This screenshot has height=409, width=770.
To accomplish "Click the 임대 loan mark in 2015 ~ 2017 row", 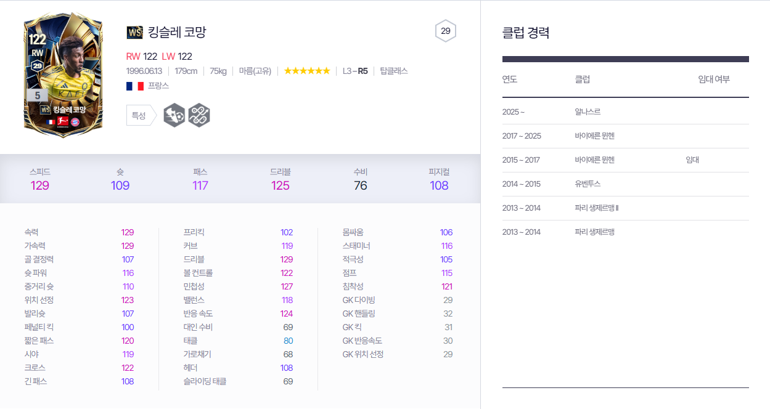I will pos(692,160).
